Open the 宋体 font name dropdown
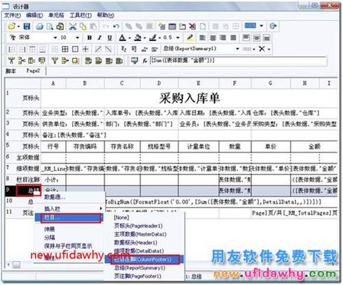343x285 pixels. [55, 38]
